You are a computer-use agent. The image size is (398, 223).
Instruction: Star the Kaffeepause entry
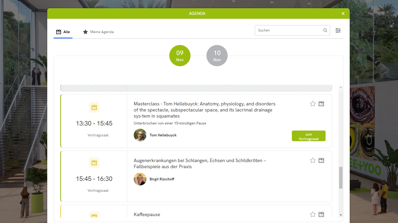(x=313, y=214)
